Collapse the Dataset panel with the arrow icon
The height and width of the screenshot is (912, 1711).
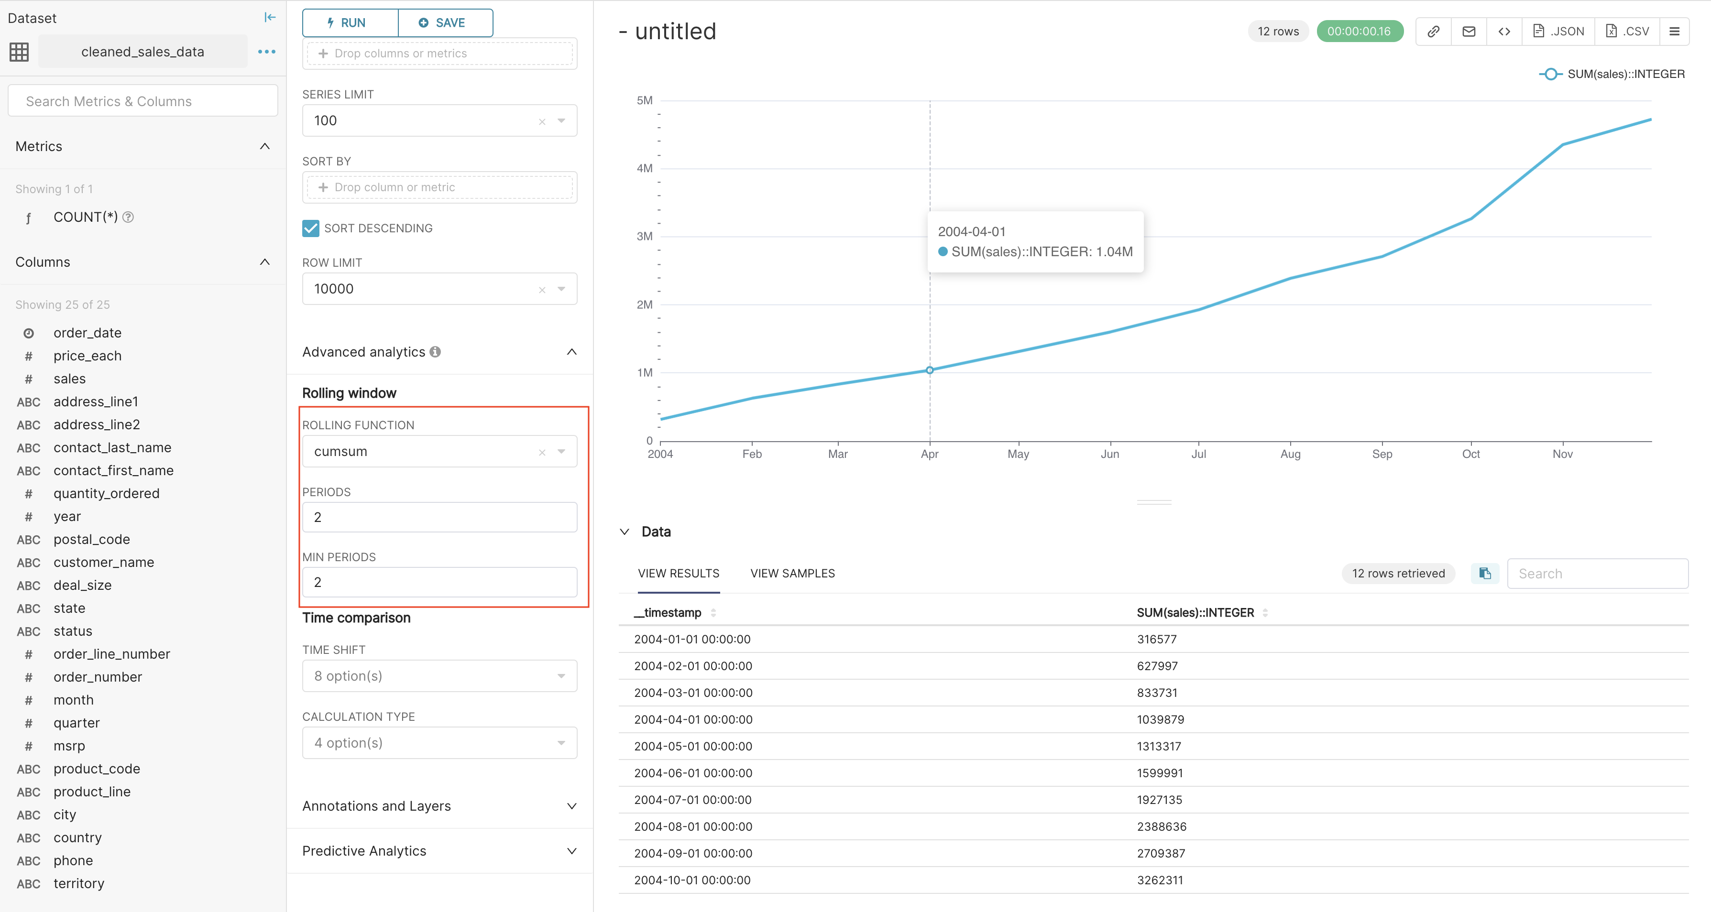(270, 17)
